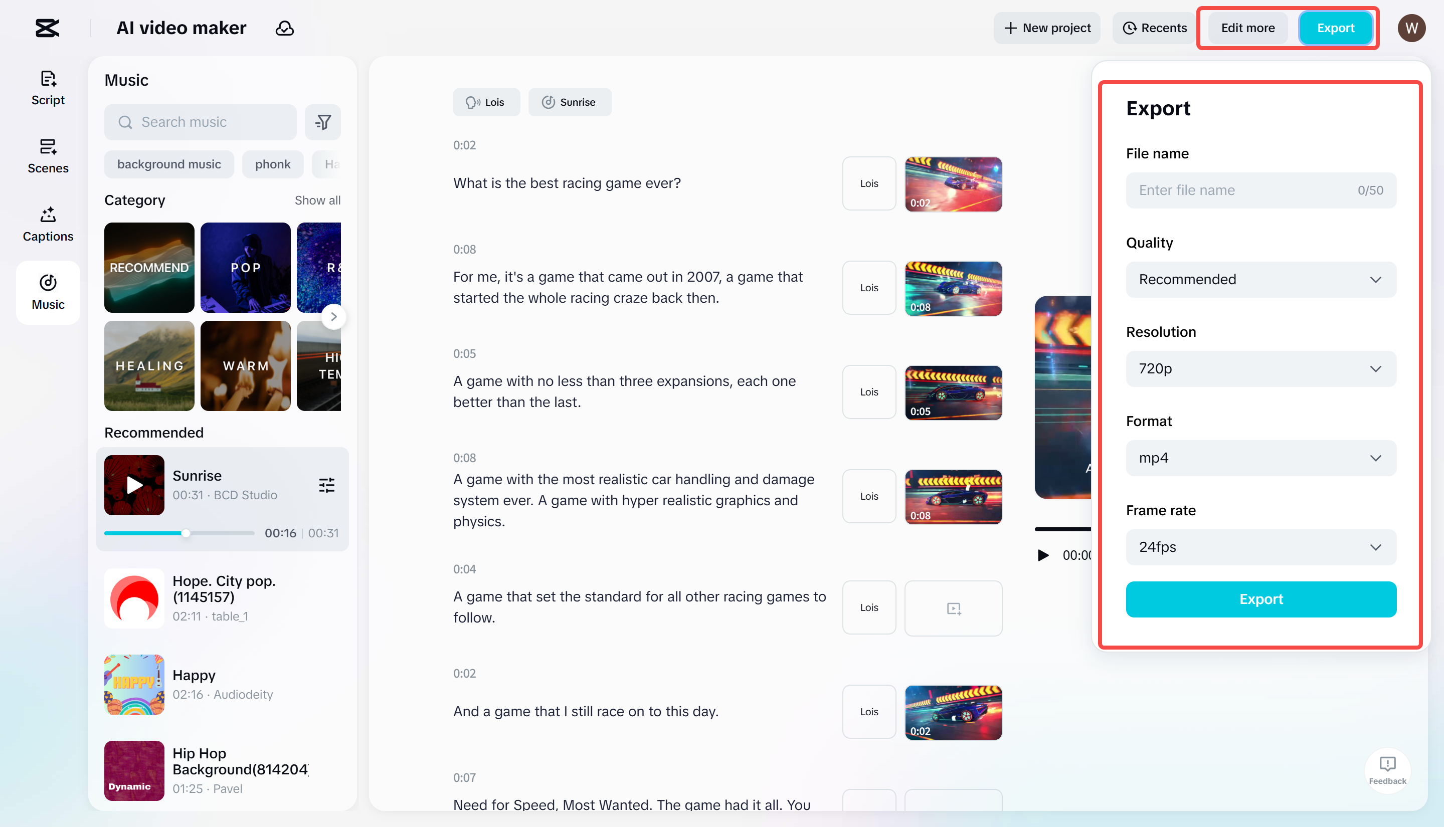Play the Sunrise track thumbnail
The height and width of the screenshot is (827, 1444).
(x=134, y=485)
